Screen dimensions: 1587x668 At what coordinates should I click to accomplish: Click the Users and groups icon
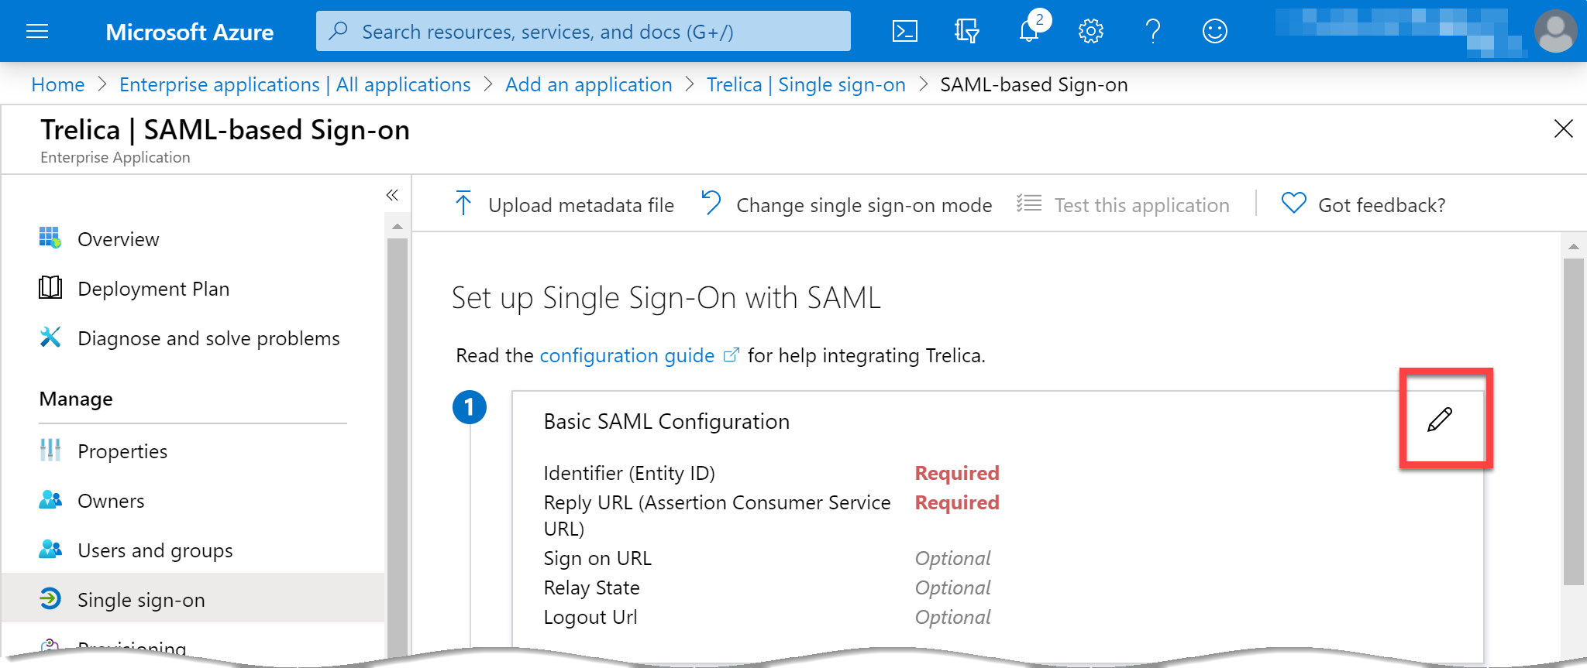(x=50, y=549)
